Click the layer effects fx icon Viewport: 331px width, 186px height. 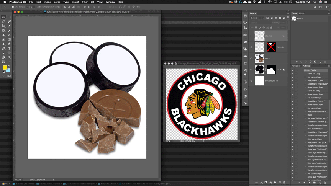coord(261,183)
